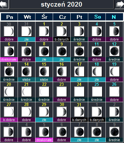
Task: Click 'b.dobre' rating under January 27
Action: click(x=9, y=120)
